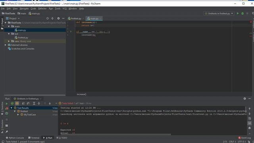This screenshot has width=254, height=143.
Task: Open the Structure side tool window
Action: (x=2, y=126)
